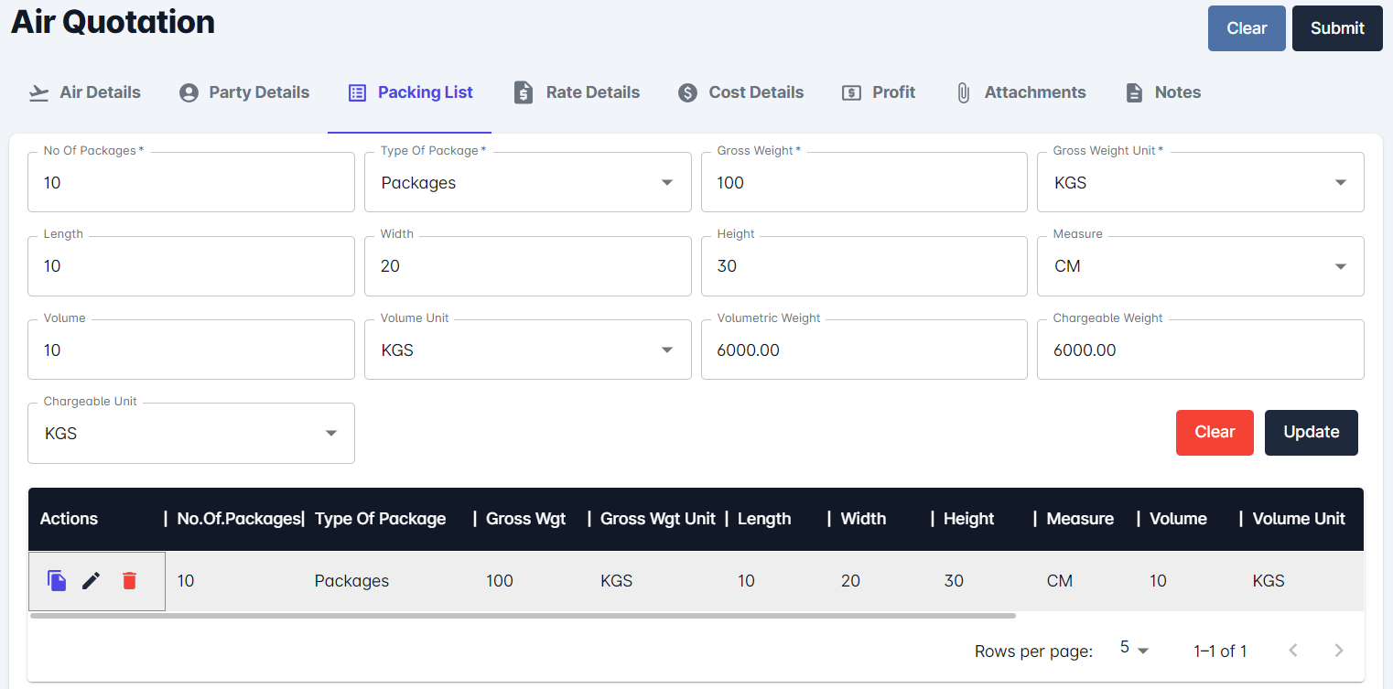Click the Measure column header
Screen dimensions: 1393x689
[x=1080, y=519]
